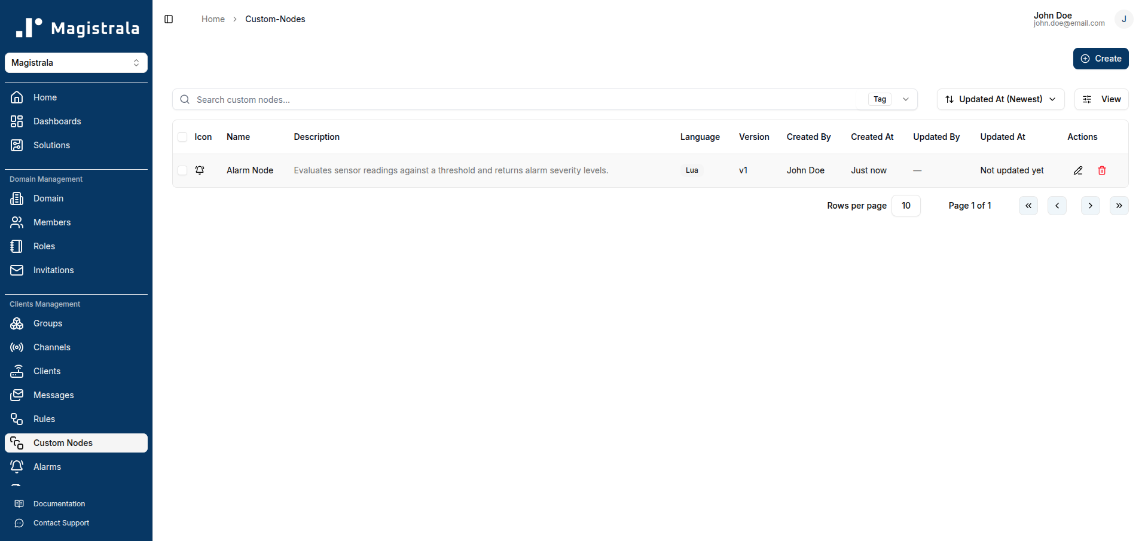
Task: Open the Magistrala domain switcher
Action: (76, 63)
